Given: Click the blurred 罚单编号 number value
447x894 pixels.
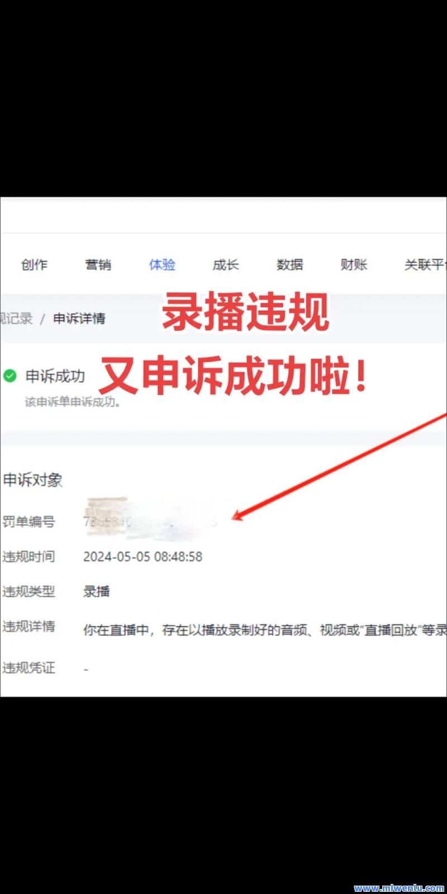Looking at the screenshot, I should tap(150, 522).
